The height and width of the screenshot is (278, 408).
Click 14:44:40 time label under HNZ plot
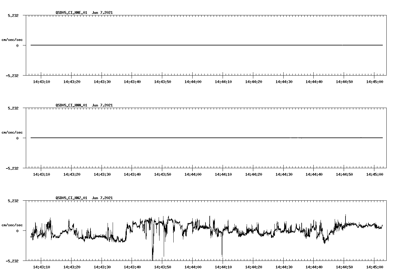314,267
